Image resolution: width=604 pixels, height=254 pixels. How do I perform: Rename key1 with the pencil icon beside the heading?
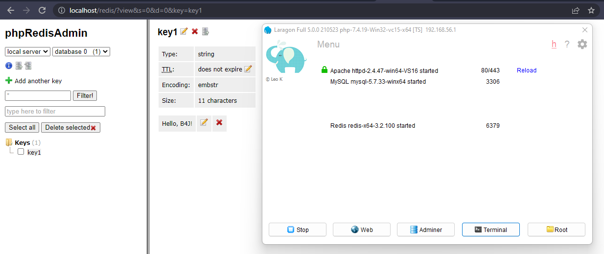[x=184, y=32]
